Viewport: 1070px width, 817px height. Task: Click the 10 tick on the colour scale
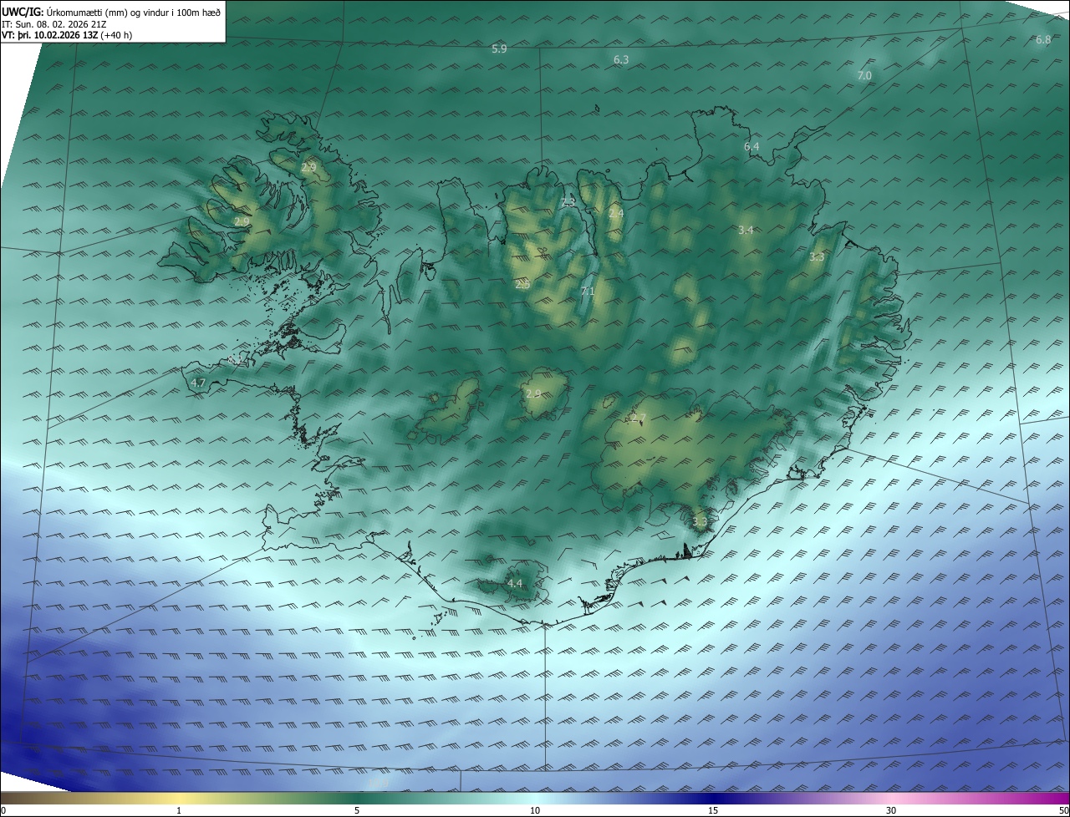point(535,810)
